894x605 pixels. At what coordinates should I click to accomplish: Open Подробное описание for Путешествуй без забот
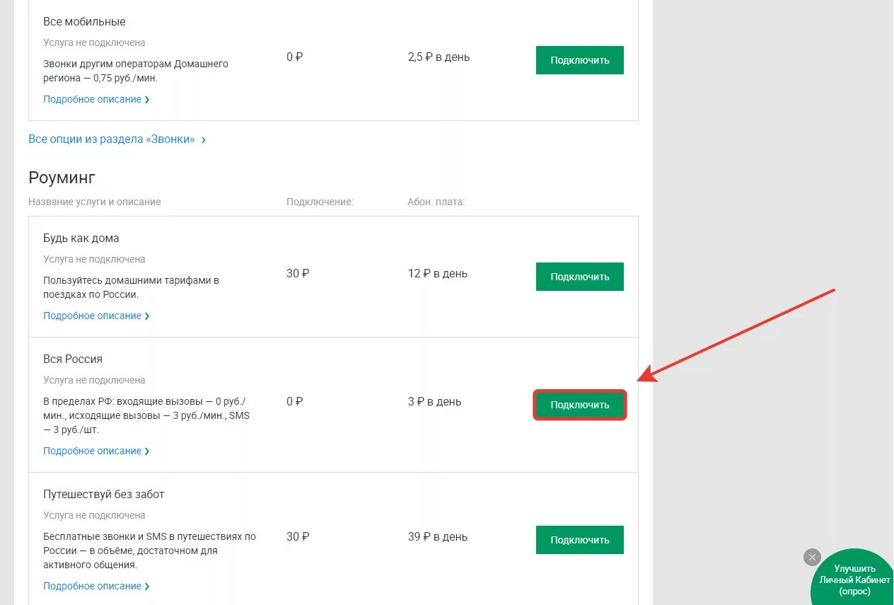93,586
